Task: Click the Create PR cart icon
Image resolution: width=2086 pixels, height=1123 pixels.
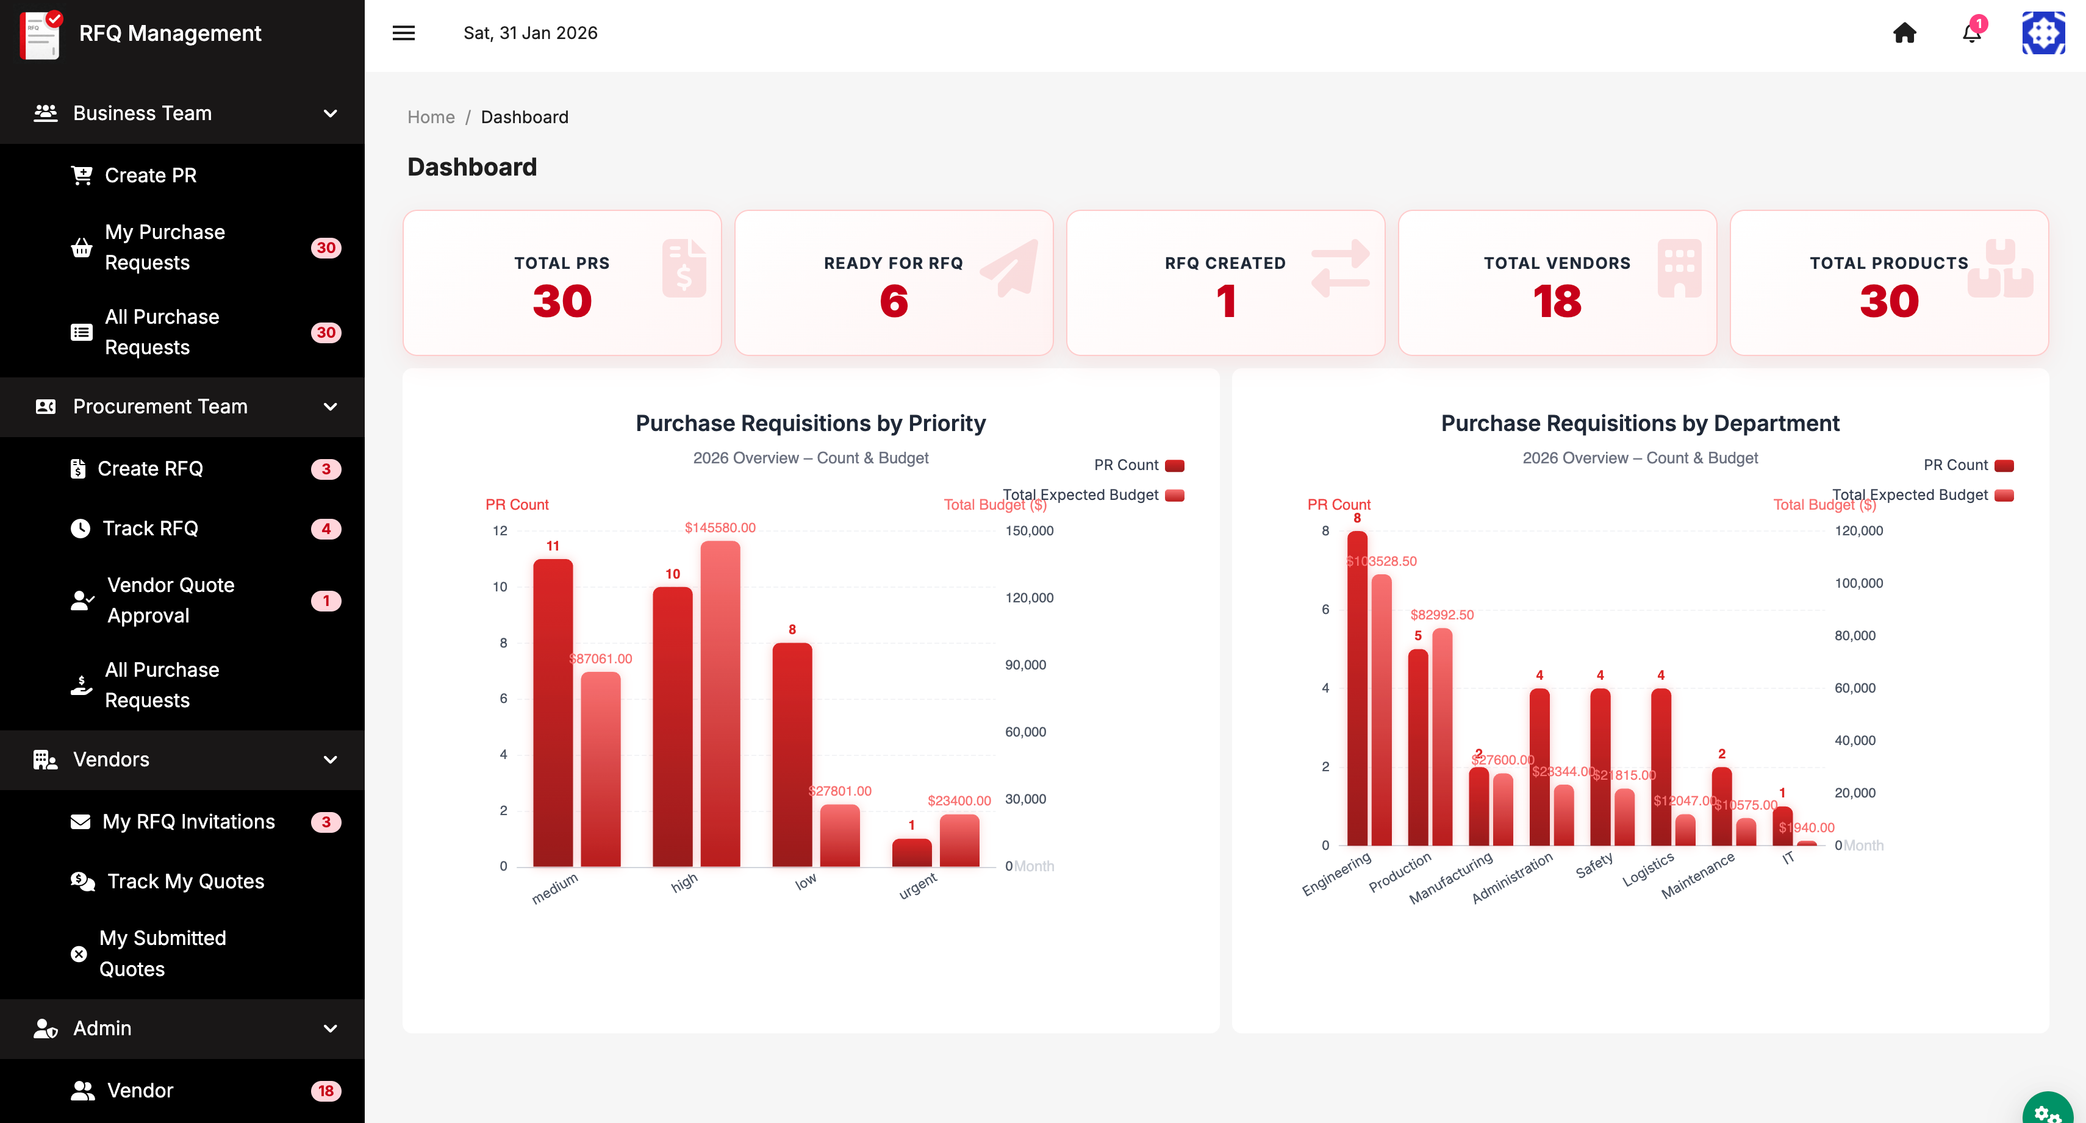Action: coord(82,175)
